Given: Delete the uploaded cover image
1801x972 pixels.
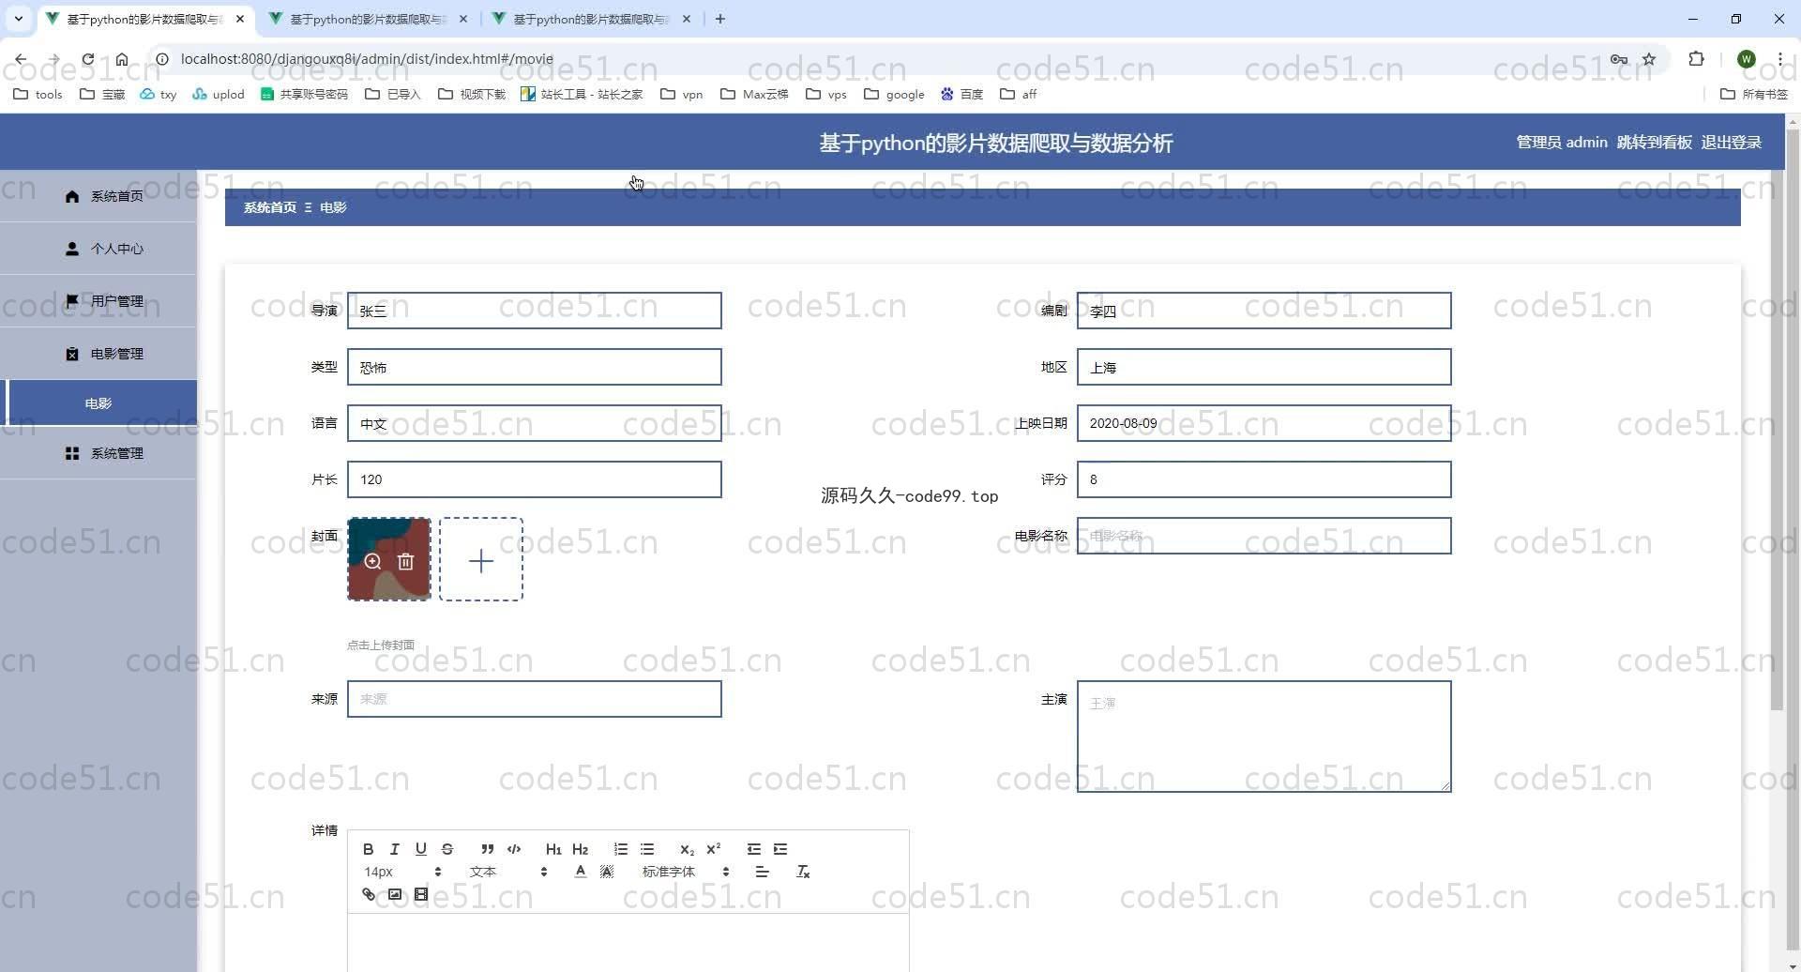Looking at the screenshot, I should (405, 561).
